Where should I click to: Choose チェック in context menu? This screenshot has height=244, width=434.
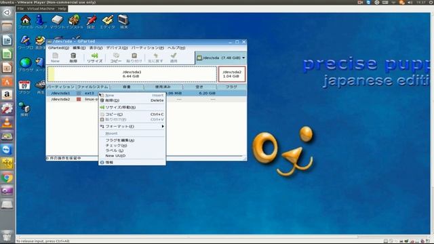(132, 146)
